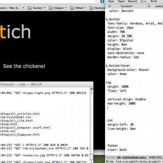Expand the Suzlon bookmark folder dropdown arrow
The image size is (163, 163).
pos(44,8)
